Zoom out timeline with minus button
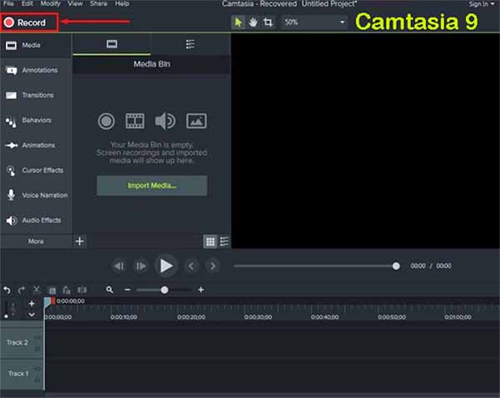The image size is (500, 398). coord(127,290)
